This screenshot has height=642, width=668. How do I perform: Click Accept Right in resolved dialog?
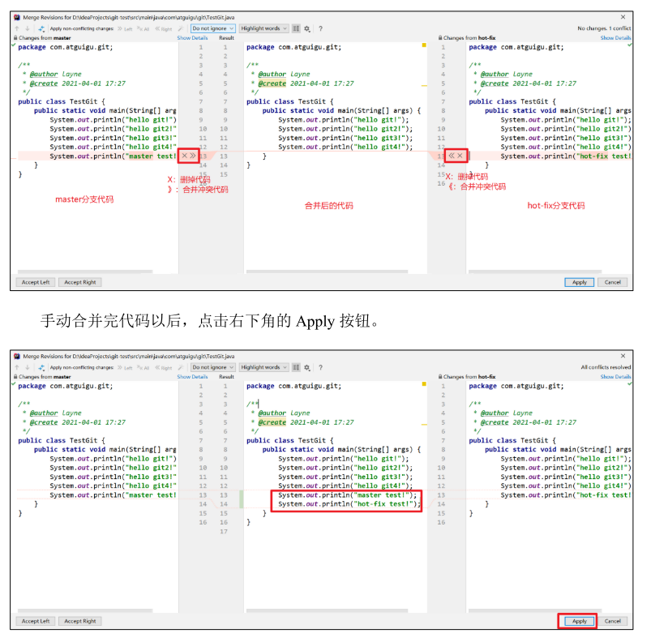point(80,621)
